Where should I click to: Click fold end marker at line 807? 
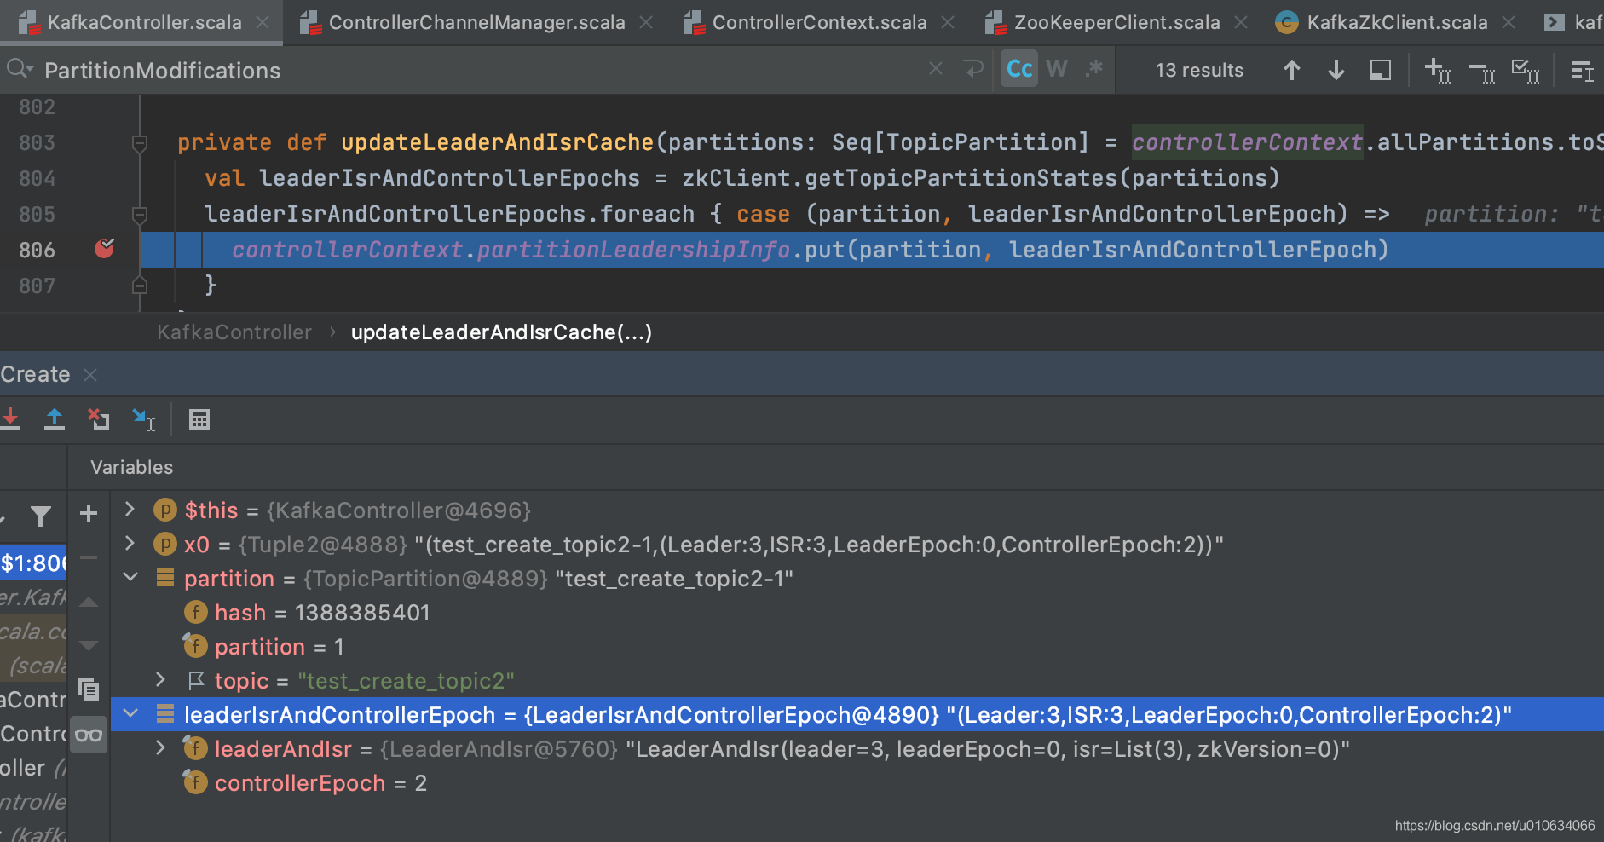tap(140, 285)
